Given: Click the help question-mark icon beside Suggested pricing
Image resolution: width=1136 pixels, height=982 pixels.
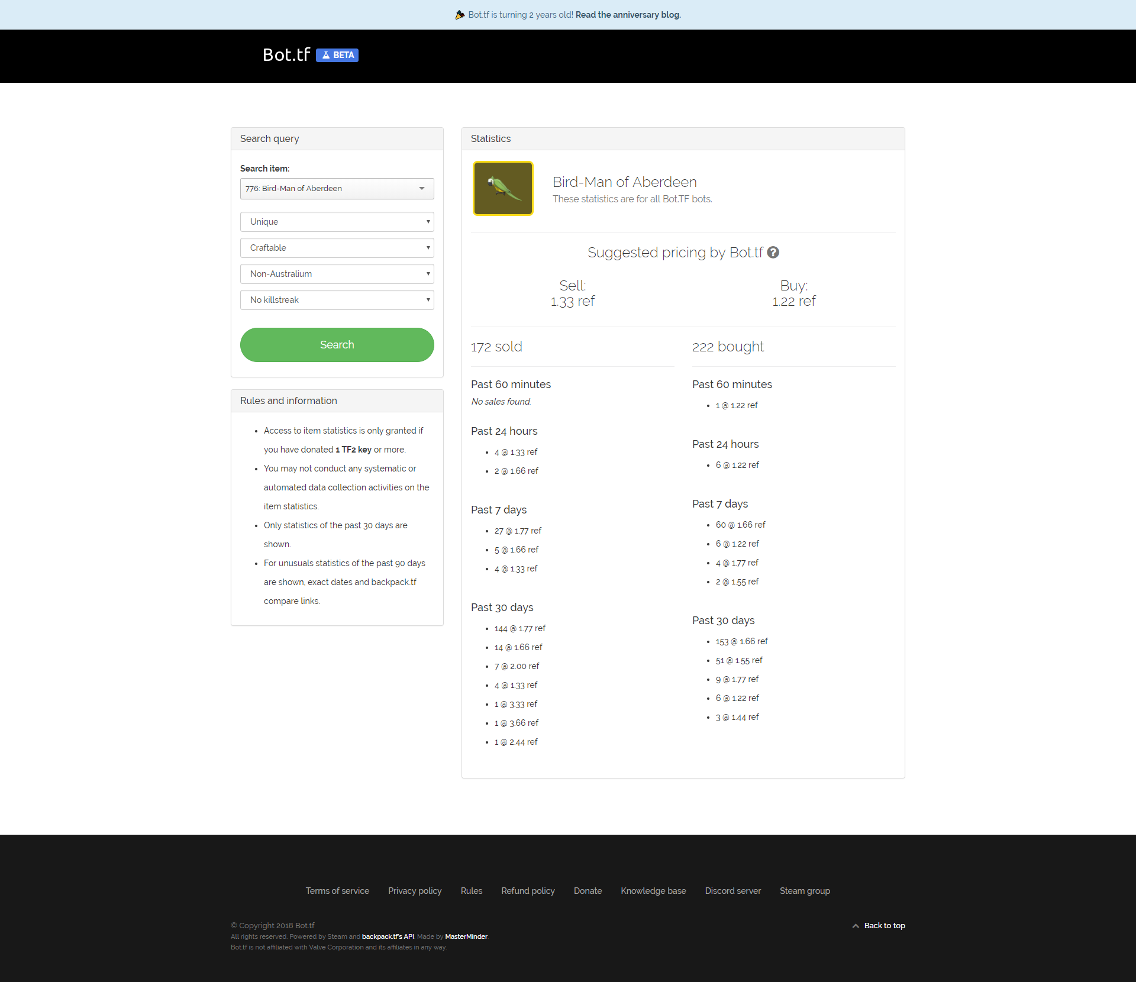Looking at the screenshot, I should (x=773, y=253).
